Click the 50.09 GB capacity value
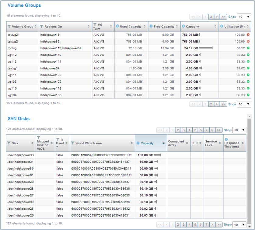The height and width of the screenshot is (230, 255). click(x=146, y=162)
